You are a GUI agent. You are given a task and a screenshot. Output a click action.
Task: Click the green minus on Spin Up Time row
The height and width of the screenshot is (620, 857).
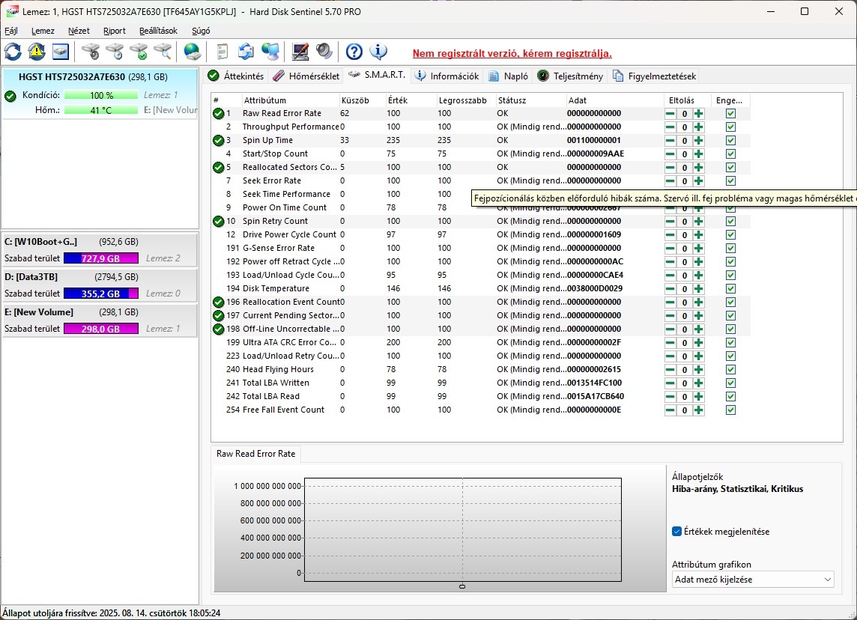tap(670, 140)
